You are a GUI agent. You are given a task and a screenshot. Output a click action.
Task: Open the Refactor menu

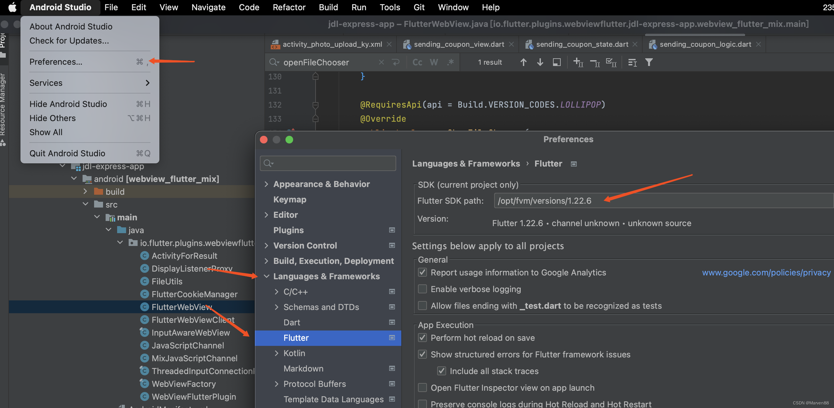289,7
